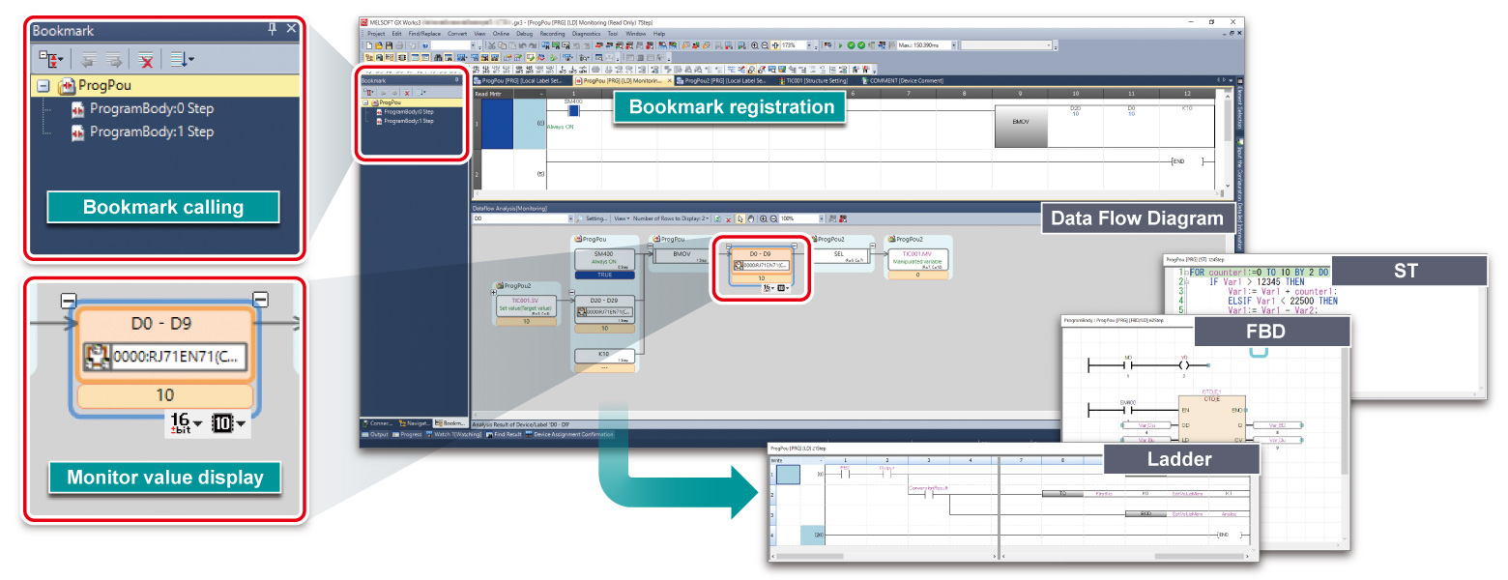Pin the enlarged Bookmark panel
1508x580 pixels.
[x=272, y=30]
